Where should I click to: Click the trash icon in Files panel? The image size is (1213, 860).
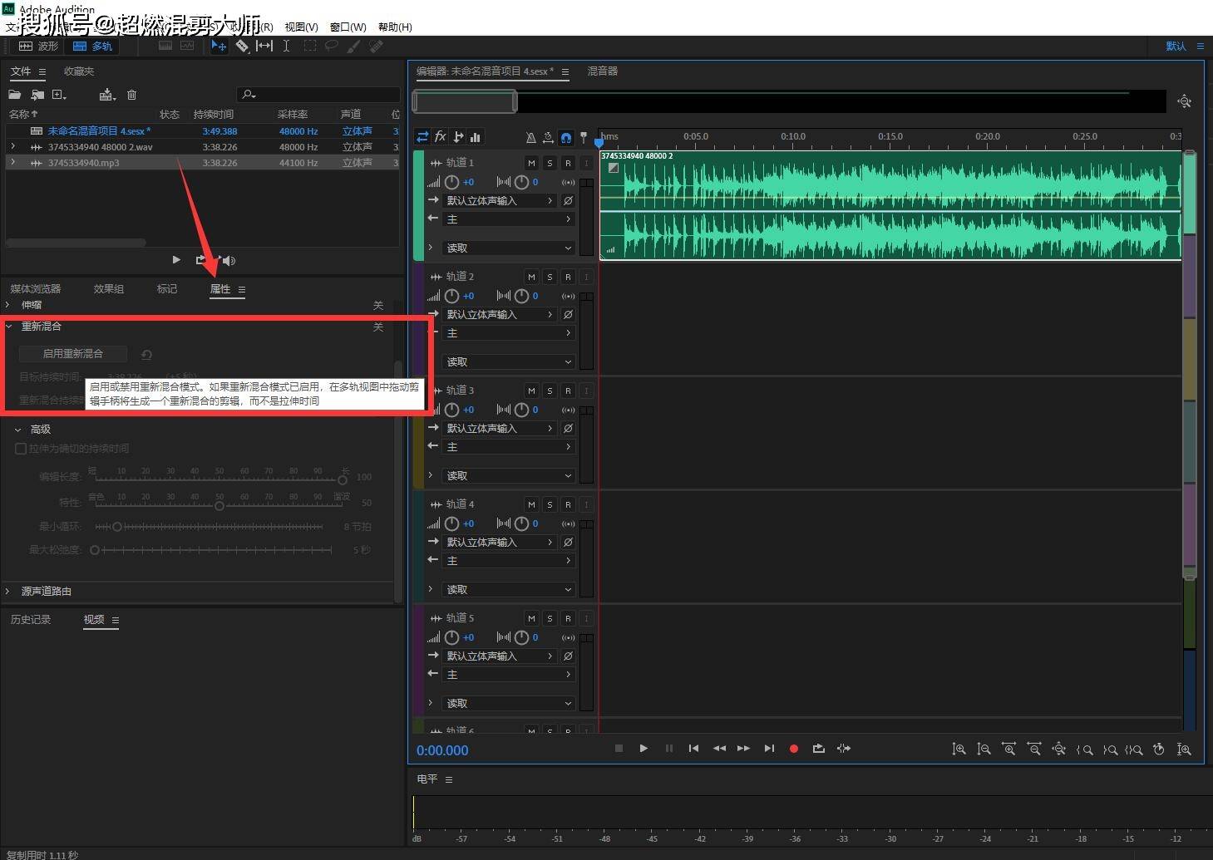(131, 95)
